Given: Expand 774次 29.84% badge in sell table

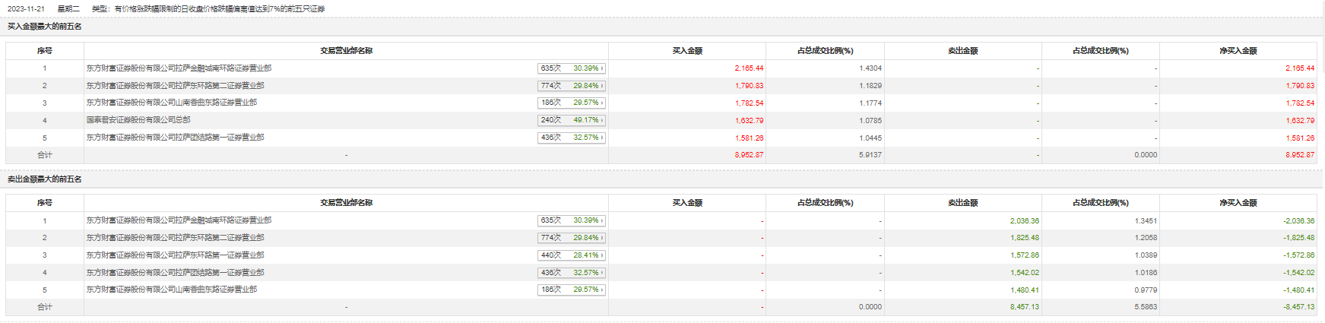Looking at the screenshot, I should coord(572,238).
